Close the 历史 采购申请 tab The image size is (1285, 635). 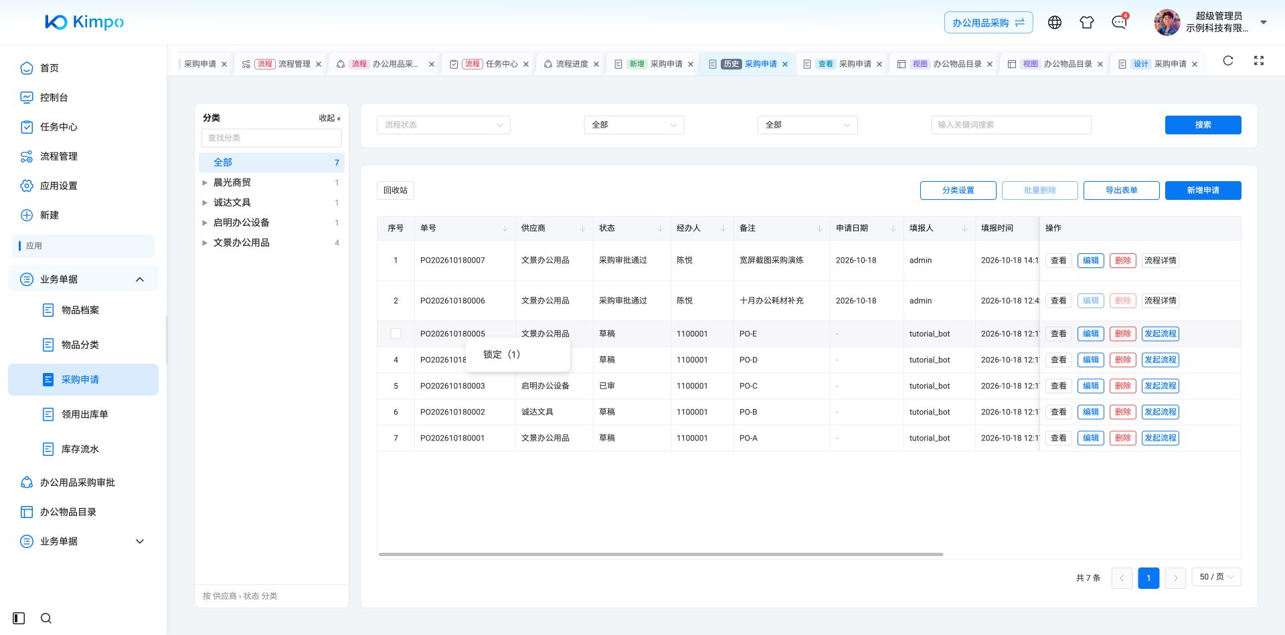coord(785,64)
